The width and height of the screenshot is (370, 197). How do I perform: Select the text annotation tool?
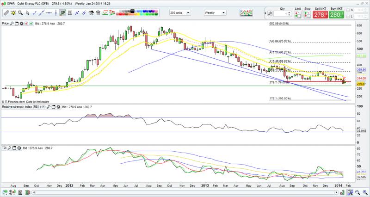point(70,13)
